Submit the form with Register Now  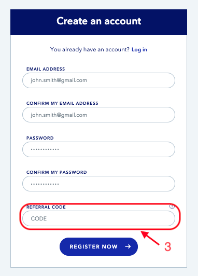(98, 246)
